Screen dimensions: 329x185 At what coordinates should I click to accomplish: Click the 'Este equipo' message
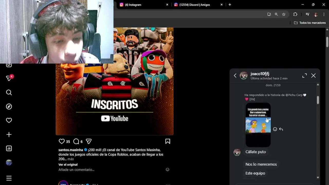click(255, 173)
